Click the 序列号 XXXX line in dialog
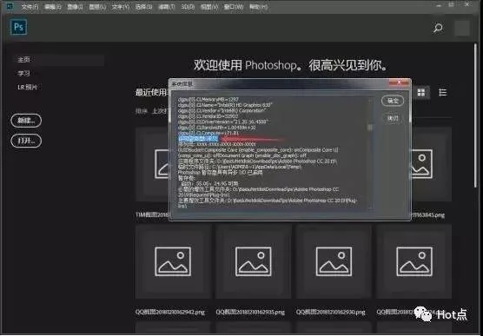 (217, 144)
